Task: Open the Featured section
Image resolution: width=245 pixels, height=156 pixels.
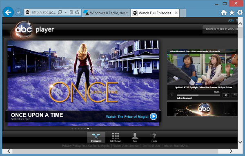Action: click(x=96, y=137)
